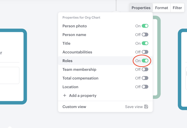
Task: Turn off the Person photo toggle
Action: [145, 26]
